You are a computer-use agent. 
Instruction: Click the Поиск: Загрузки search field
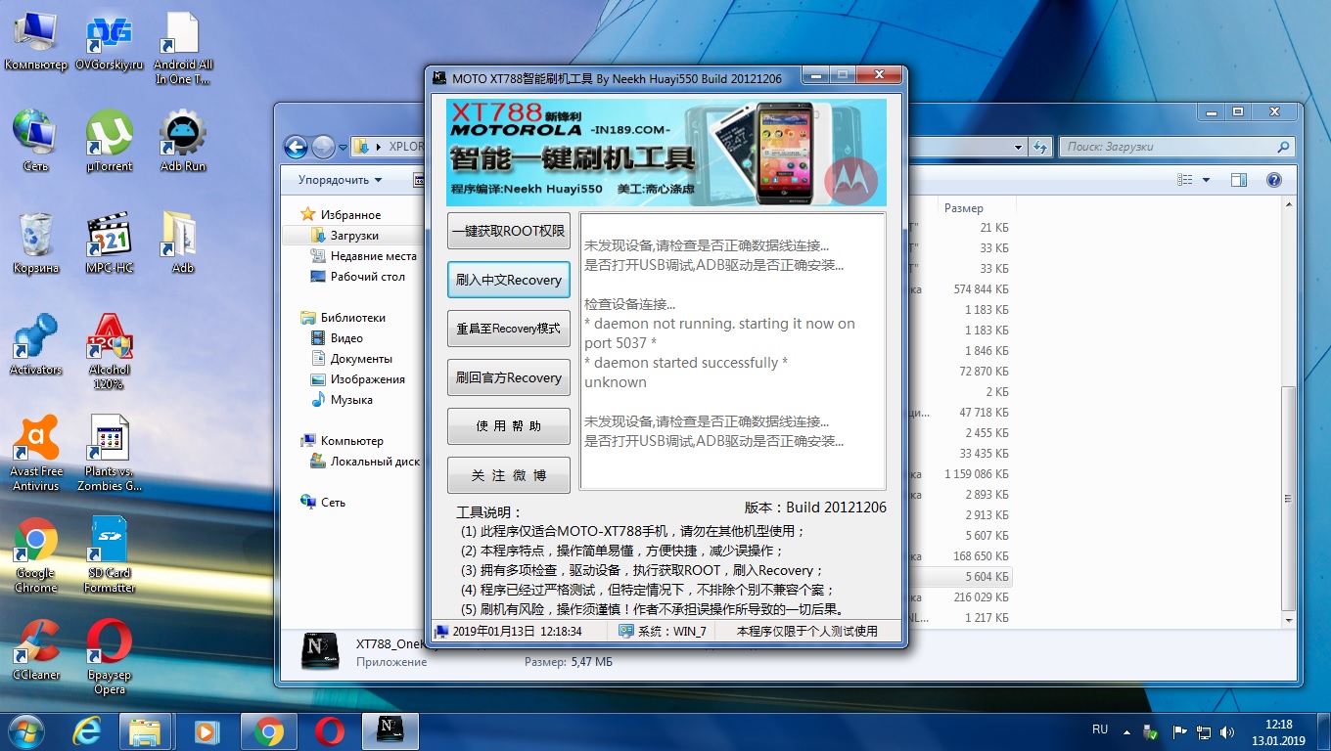[x=1176, y=147]
